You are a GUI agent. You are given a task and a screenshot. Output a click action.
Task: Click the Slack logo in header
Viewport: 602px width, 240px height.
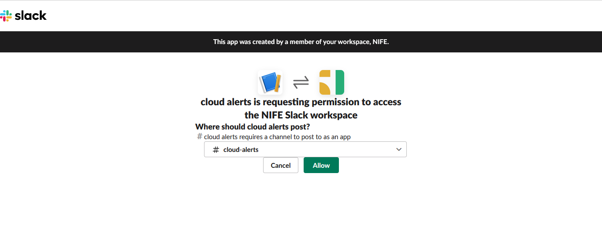23,16
